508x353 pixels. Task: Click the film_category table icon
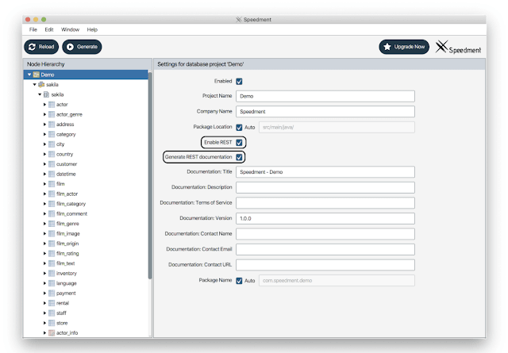click(x=52, y=204)
